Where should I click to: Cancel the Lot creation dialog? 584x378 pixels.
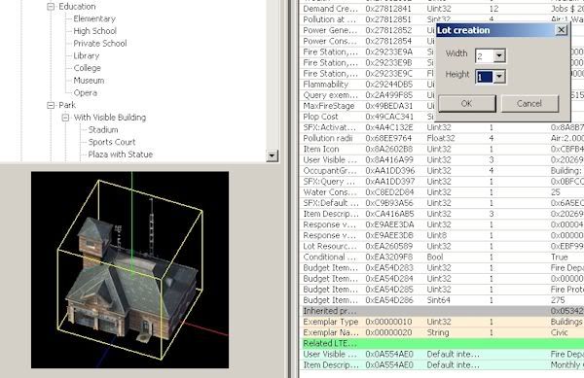click(529, 103)
